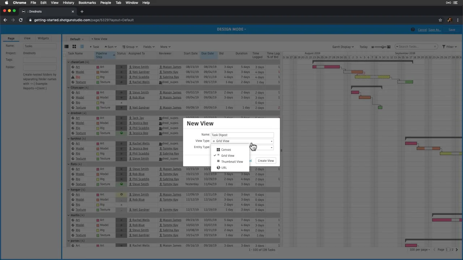Open the Widgets tab
The image size is (463, 260).
coord(43,38)
